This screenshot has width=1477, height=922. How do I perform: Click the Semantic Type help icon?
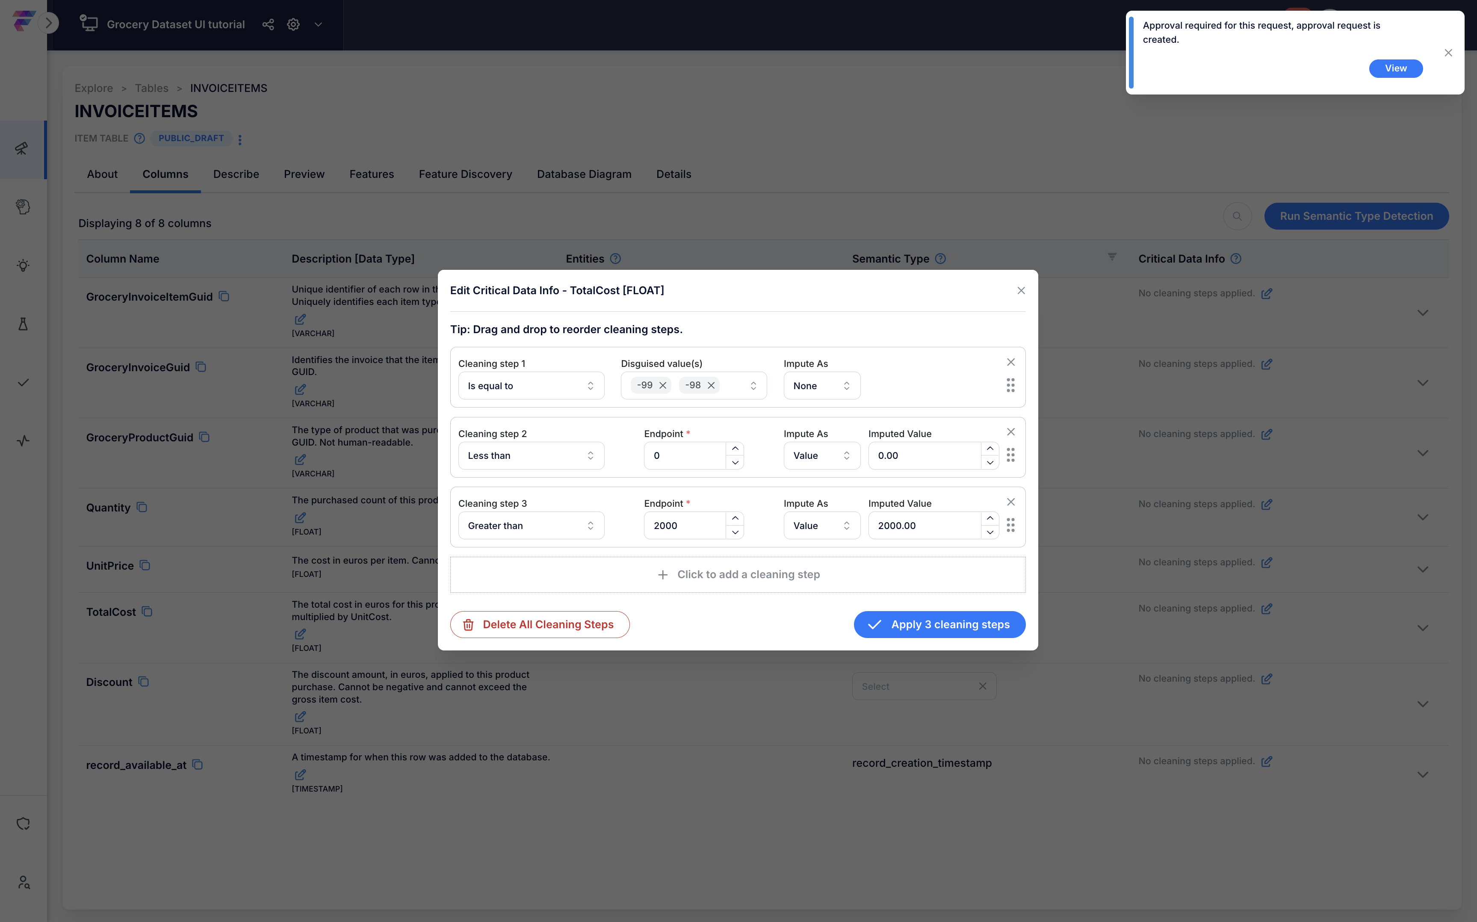pyautogui.click(x=941, y=259)
